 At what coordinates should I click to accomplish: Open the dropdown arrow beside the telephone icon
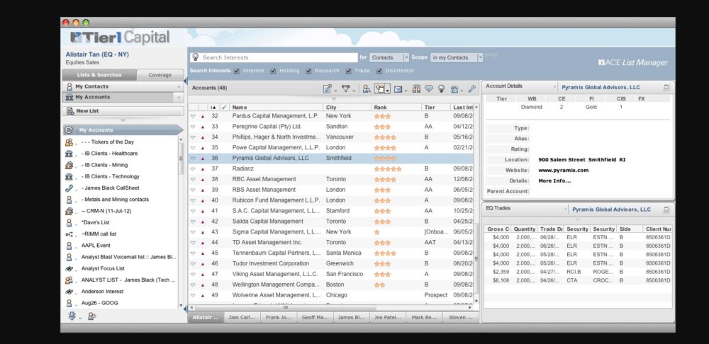462,91
